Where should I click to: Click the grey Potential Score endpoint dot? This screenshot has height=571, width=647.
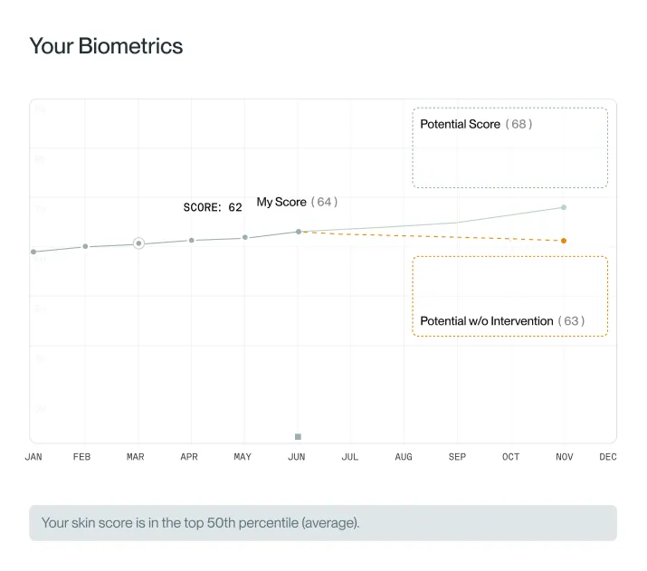coord(564,207)
